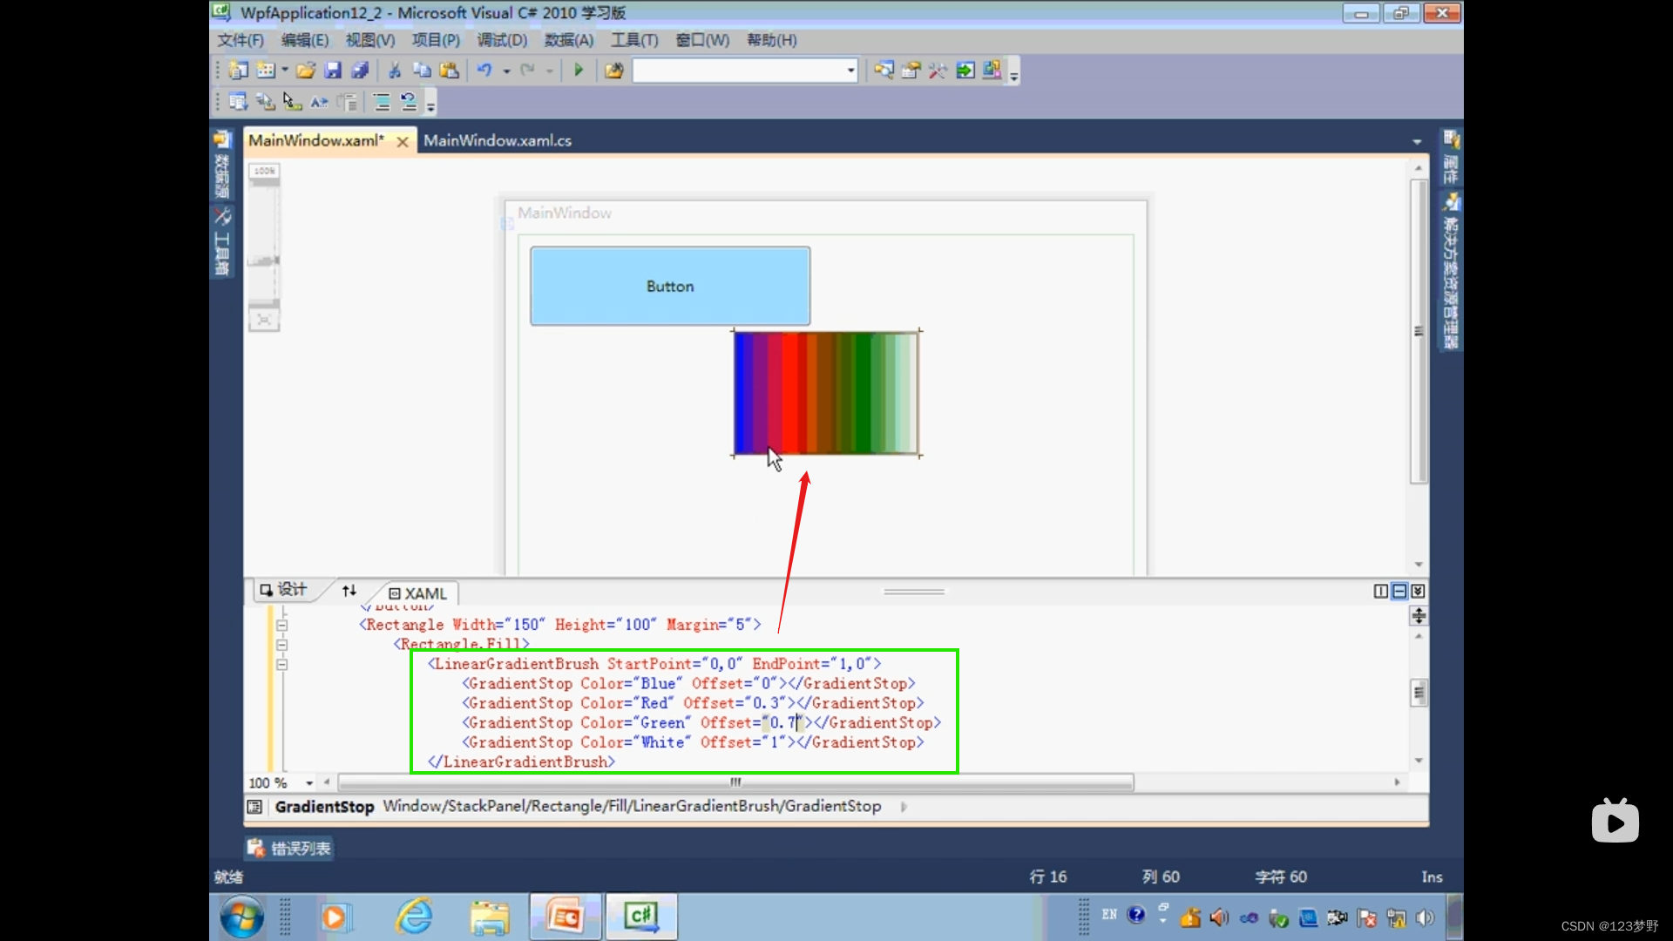Select the gradient-filled rectangle in the designer
Screen dimensions: 1673x941
(x=826, y=393)
